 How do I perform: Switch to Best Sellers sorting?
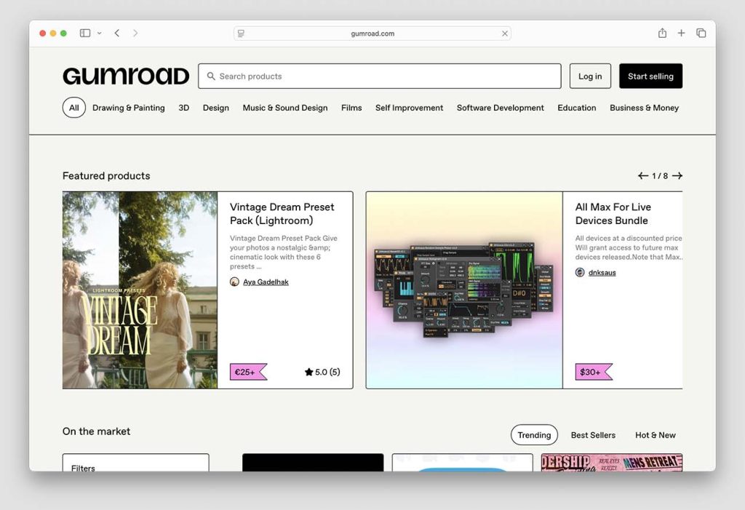click(x=593, y=435)
